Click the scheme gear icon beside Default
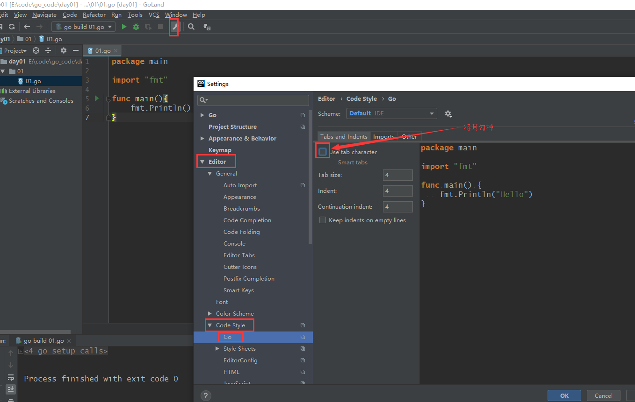635x402 pixels. click(x=448, y=113)
